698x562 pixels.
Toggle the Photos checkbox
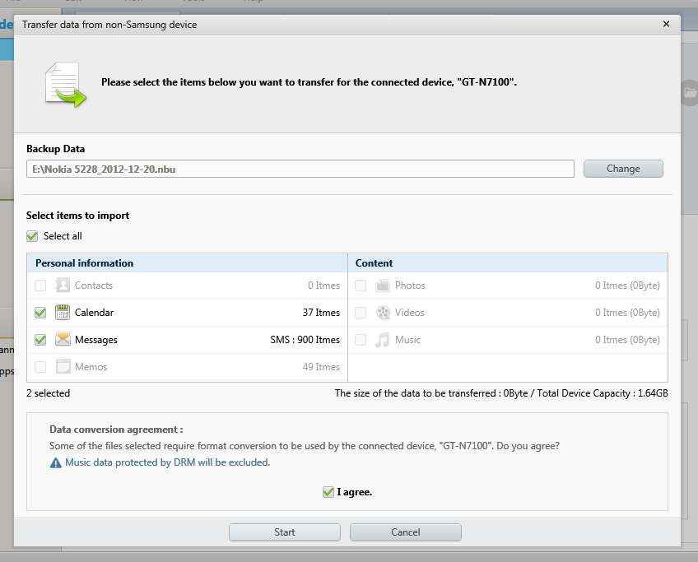tap(361, 286)
